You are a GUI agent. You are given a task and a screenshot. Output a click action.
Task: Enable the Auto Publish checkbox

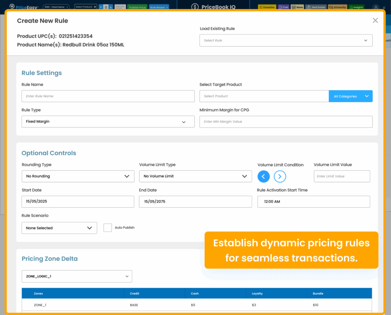tap(108, 228)
